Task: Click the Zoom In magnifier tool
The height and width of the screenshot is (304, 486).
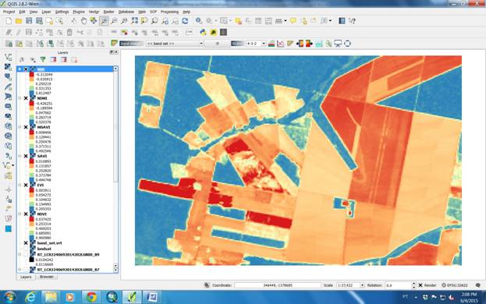Action: point(114,21)
